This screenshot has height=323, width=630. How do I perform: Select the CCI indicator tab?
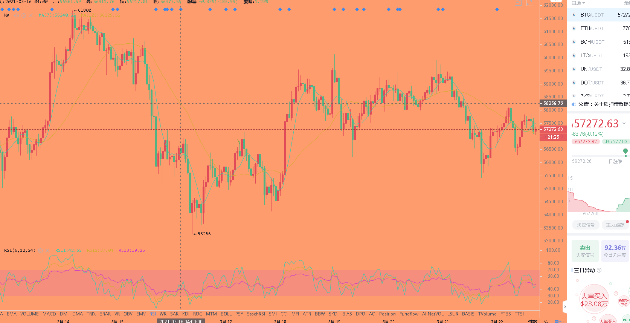click(x=284, y=314)
